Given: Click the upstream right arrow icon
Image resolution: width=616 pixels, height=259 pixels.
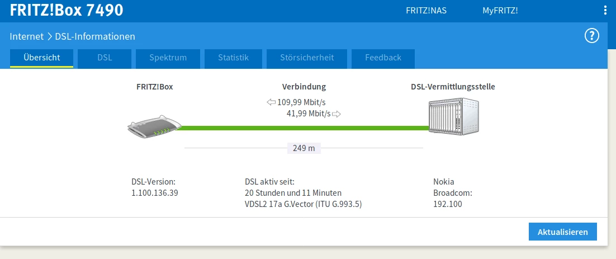Looking at the screenshot, I should point(337,114).
